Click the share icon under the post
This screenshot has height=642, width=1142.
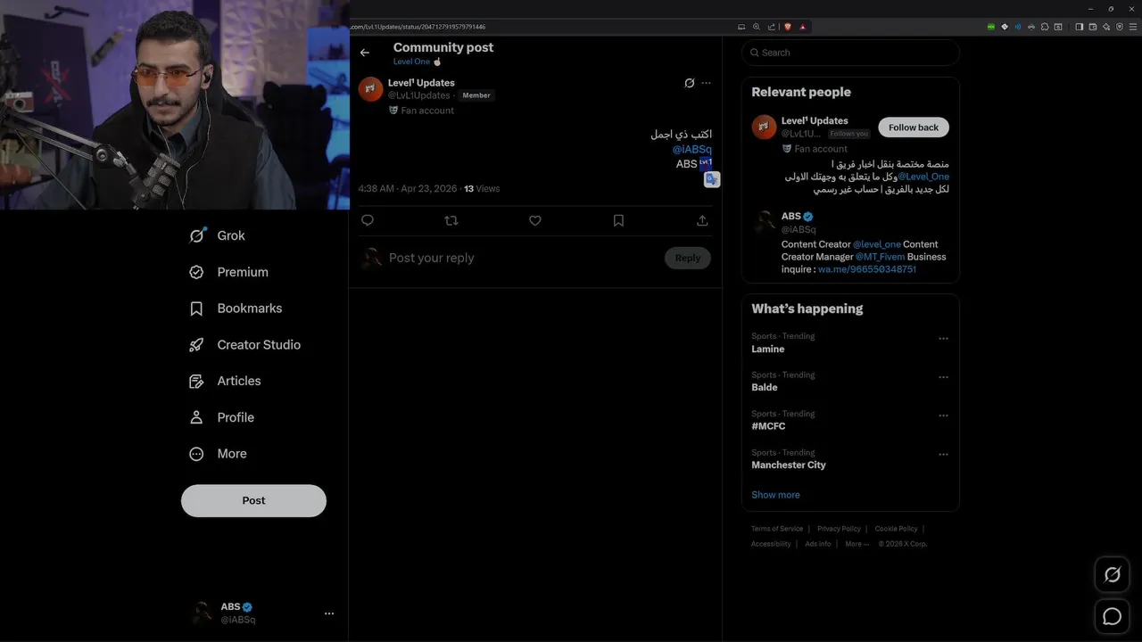tap(702, 220)
